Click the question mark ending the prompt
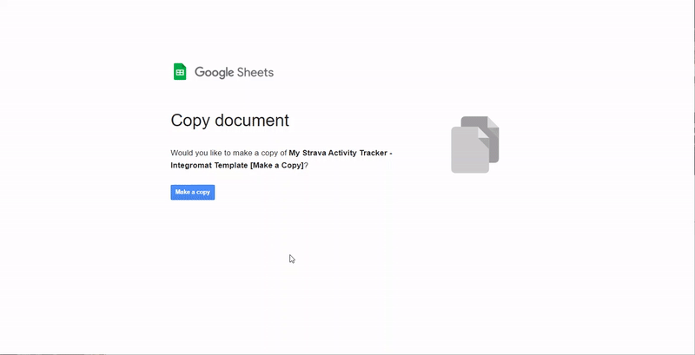This screenshot has height=355, width=695. 306,165
